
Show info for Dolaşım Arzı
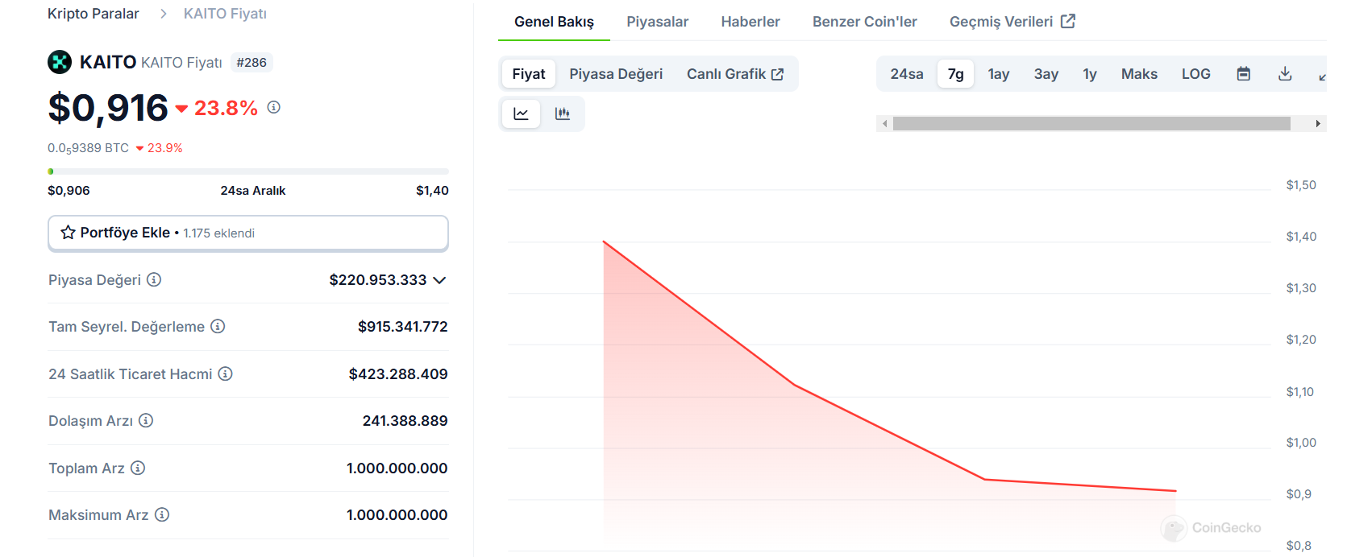coord(146,420)
